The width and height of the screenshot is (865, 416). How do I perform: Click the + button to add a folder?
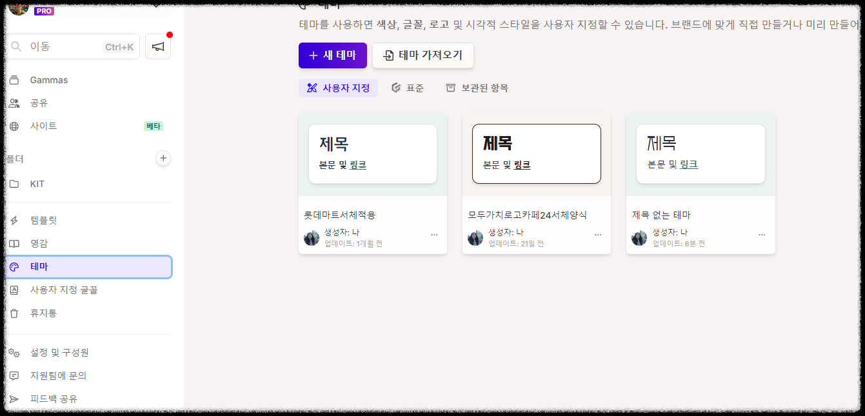coord(163,158)
